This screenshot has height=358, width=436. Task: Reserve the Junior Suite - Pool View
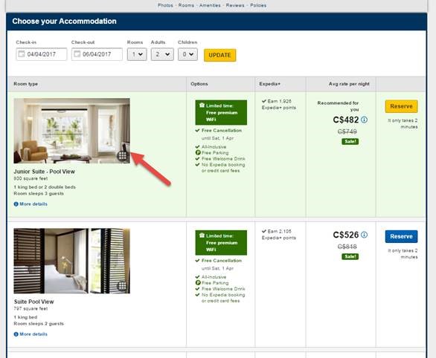tap(401, 106)
